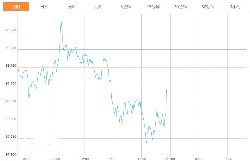
Task: Select the 15分钟 interval tab
Action: pyautogui.click(x=153, y=7)
